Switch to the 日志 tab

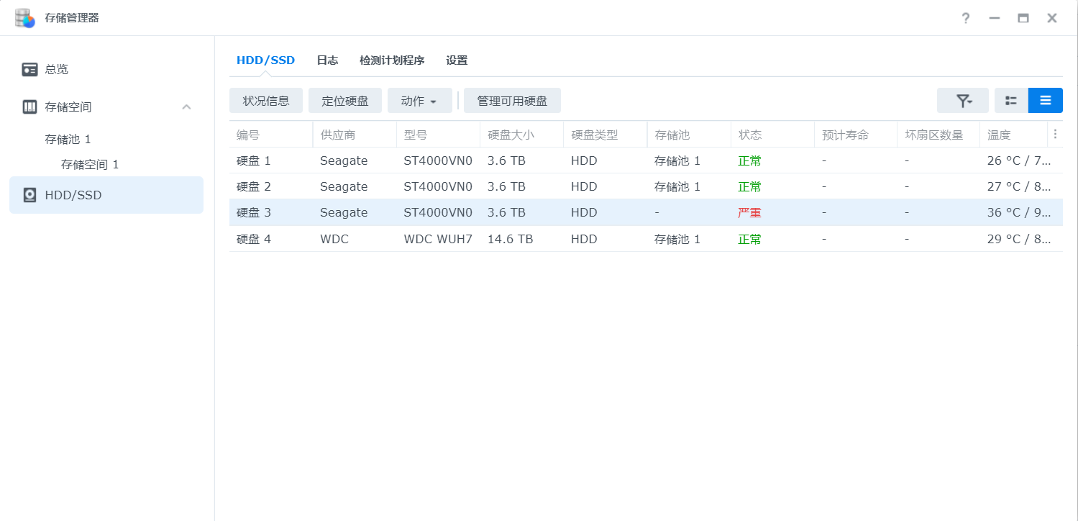coord(327,60)
